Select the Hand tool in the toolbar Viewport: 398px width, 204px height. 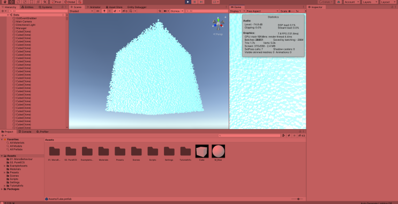tap(5, 2)
